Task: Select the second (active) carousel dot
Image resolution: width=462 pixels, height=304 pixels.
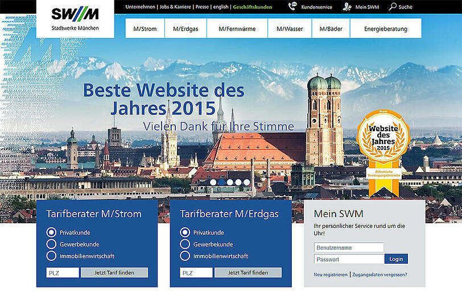Action: click(221, 182)
